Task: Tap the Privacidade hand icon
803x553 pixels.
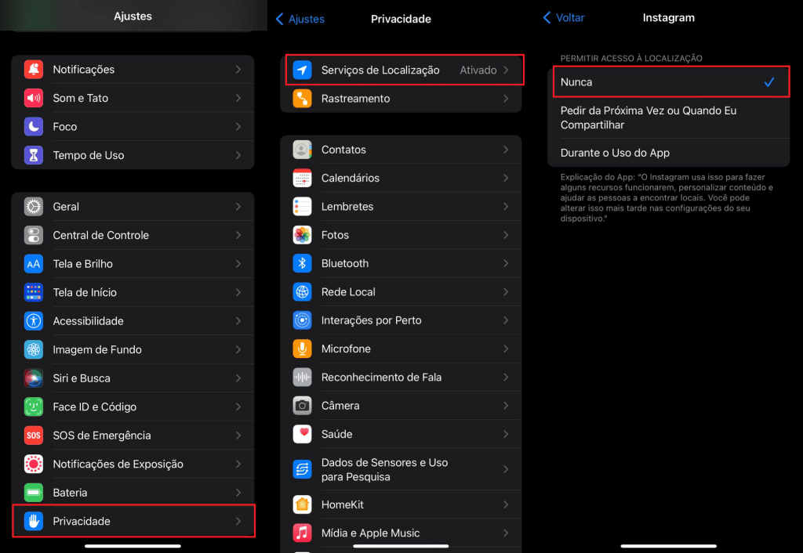Action: pos(34,522)
